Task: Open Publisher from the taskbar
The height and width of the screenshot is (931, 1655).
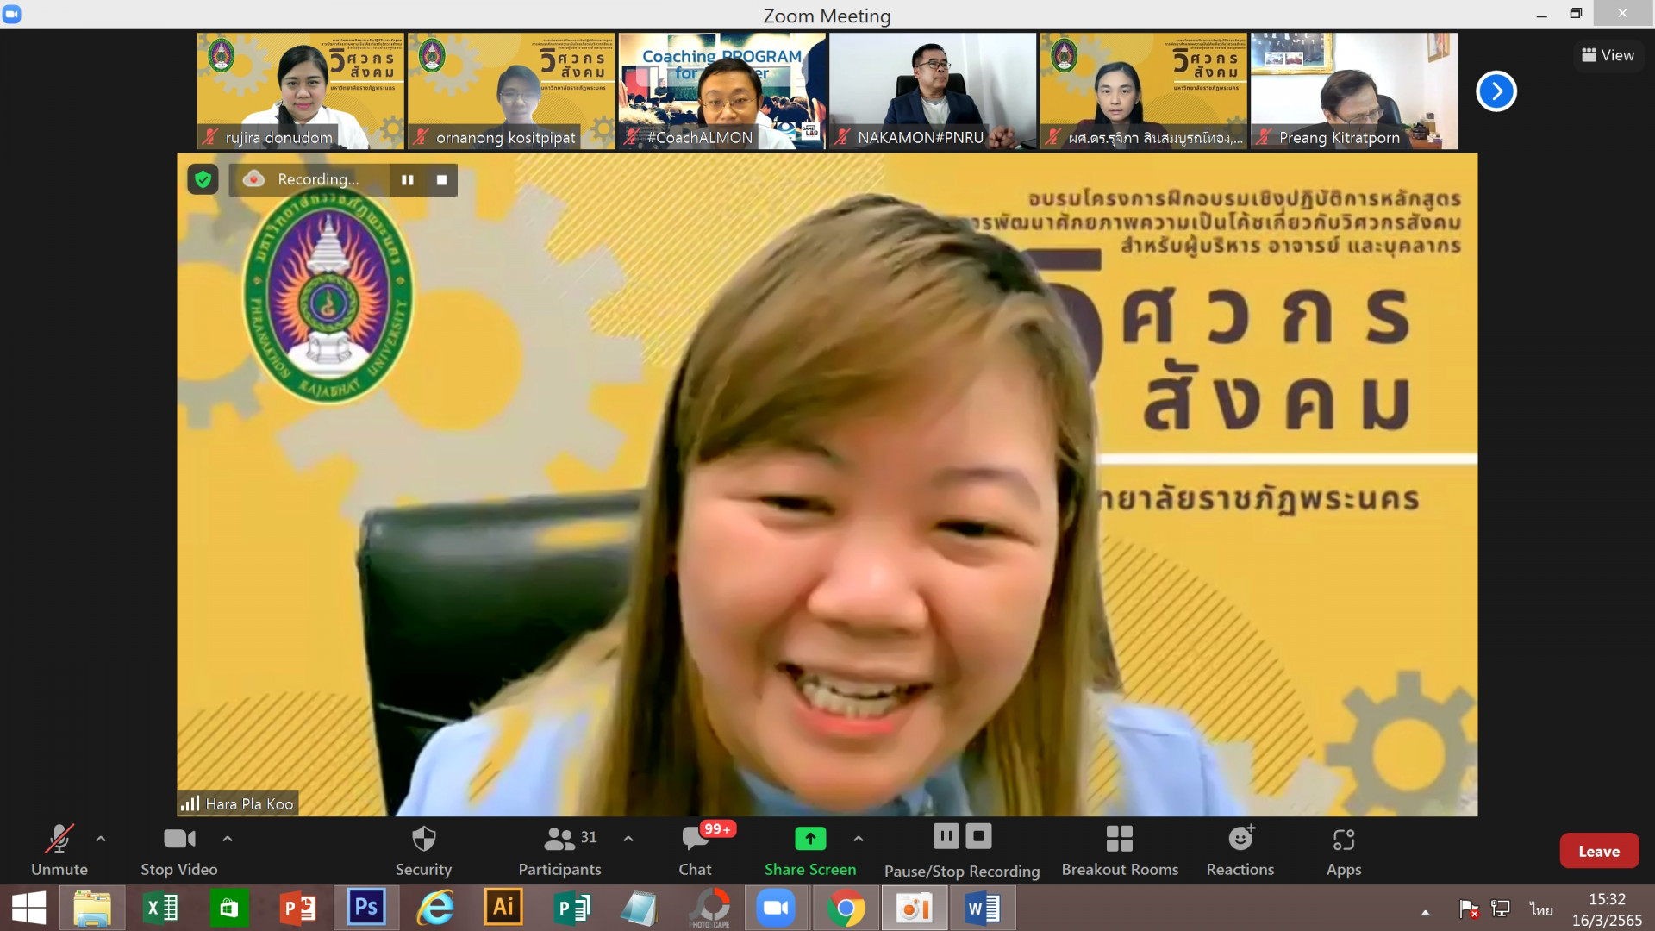Action: click(x=571, y=908)
